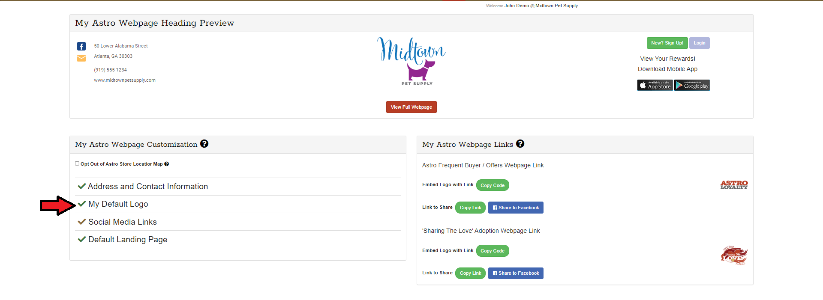Image resolution: width=823 pixels, height=300 pixels.
Task: Click the Apple App Store badge
Action: point(655,85)
